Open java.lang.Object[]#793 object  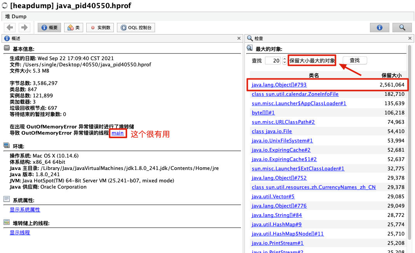279,85
